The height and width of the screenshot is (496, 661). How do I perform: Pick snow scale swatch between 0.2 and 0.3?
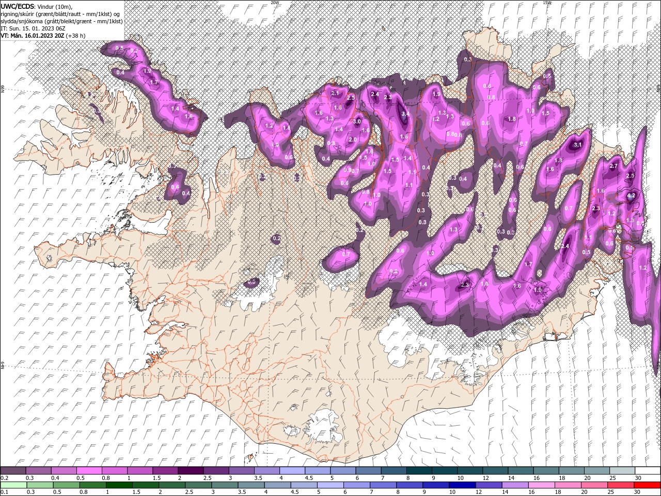13,470
